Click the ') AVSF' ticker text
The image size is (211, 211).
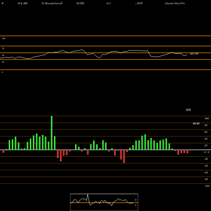[139, 3]
